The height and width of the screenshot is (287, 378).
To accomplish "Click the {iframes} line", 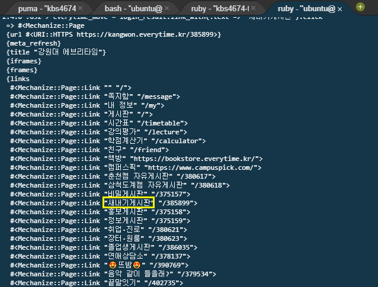I will (x=24, y=61).
